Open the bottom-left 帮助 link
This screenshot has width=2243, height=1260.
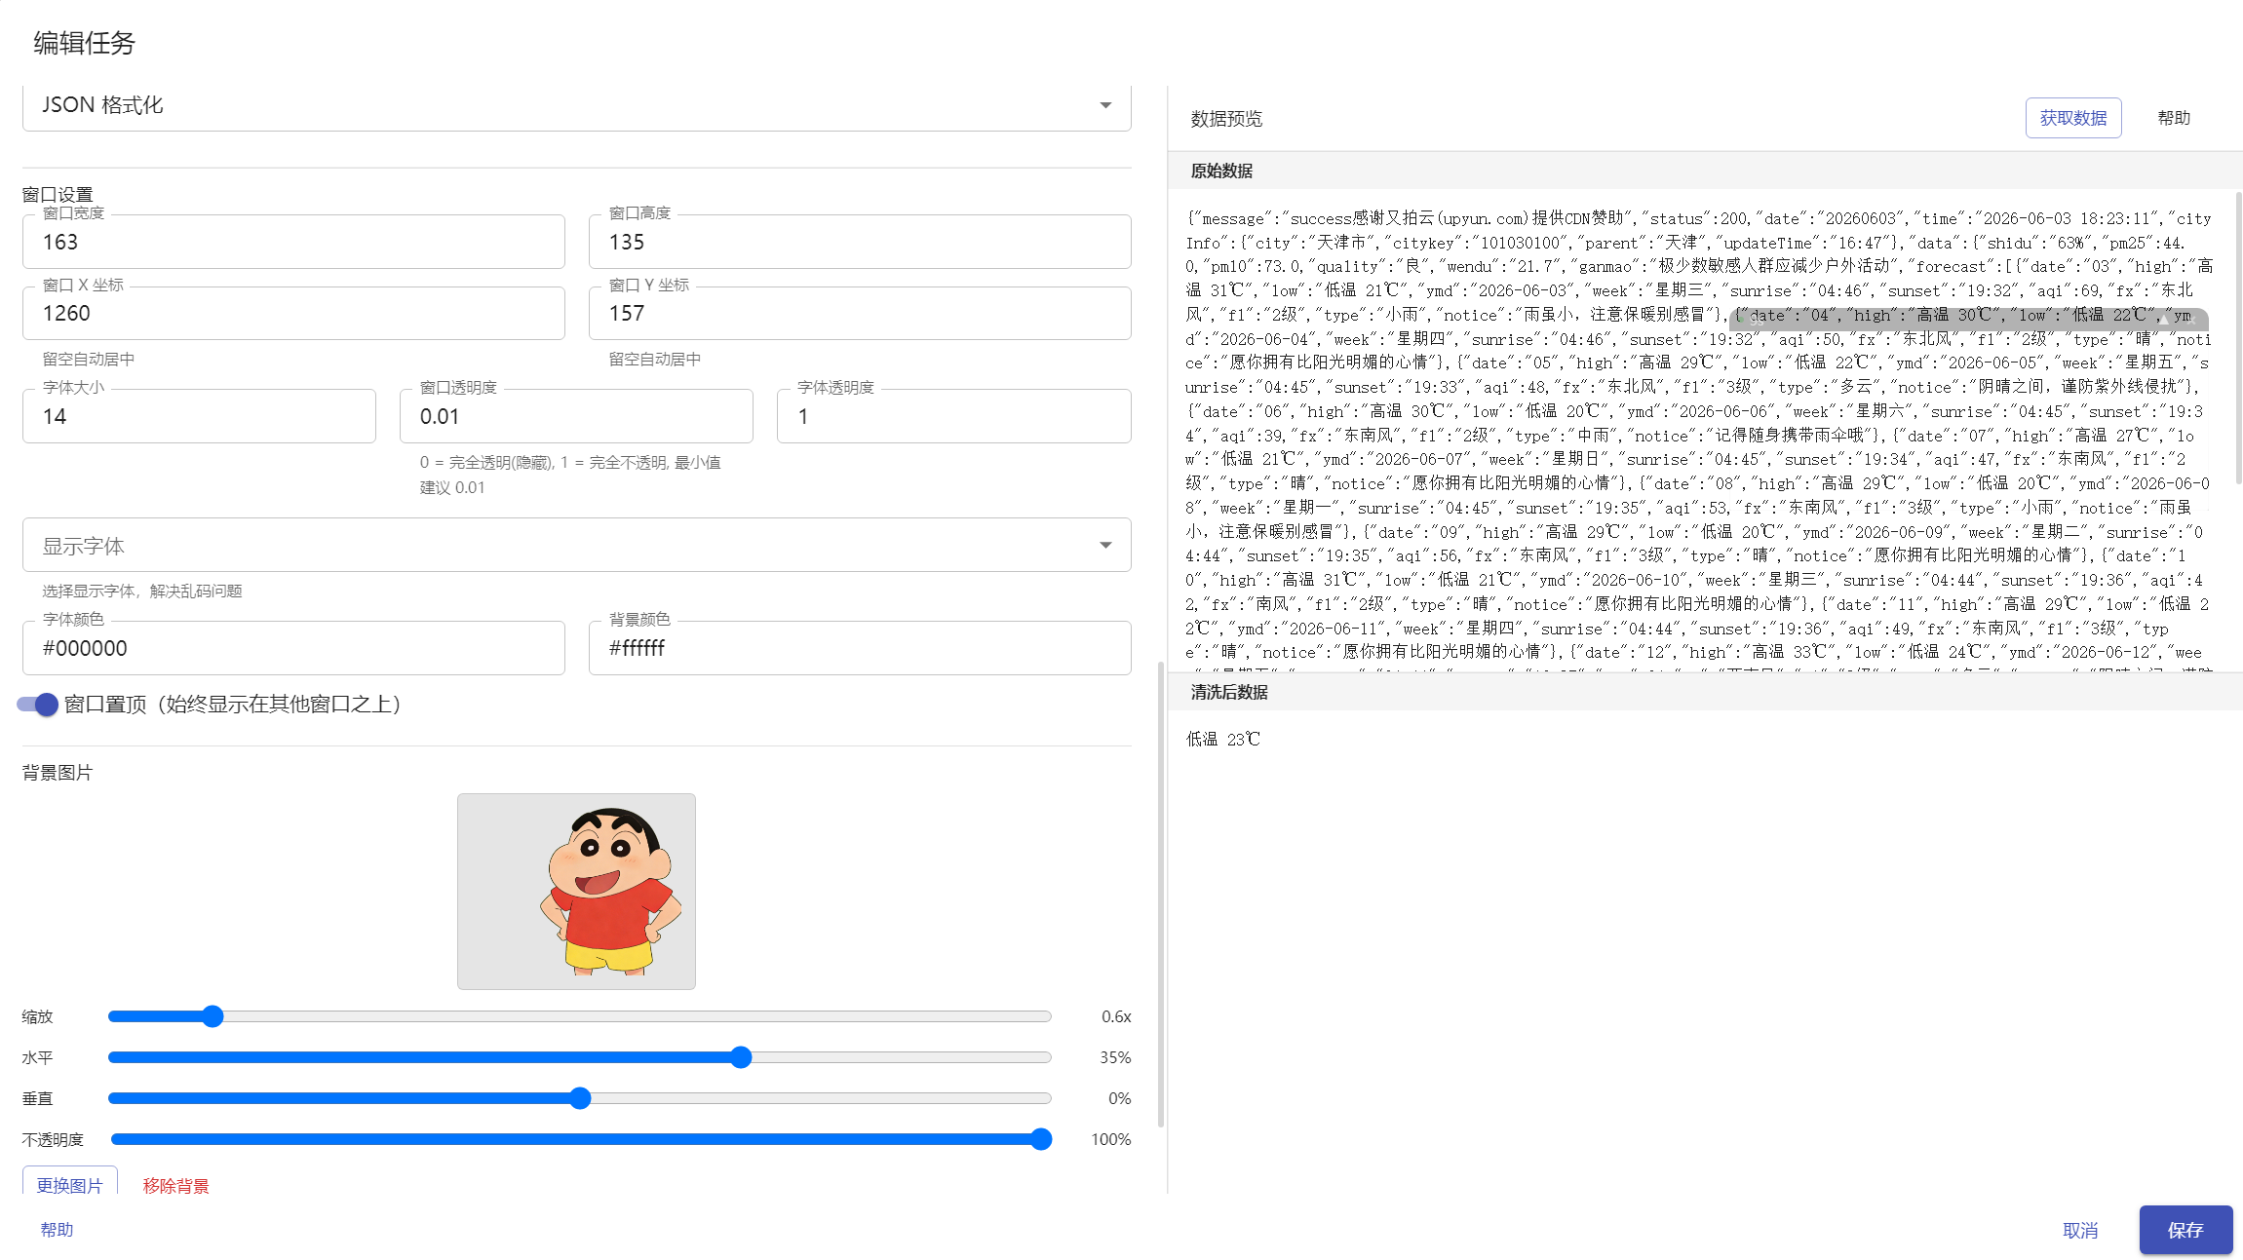(x=57, y=1230)
